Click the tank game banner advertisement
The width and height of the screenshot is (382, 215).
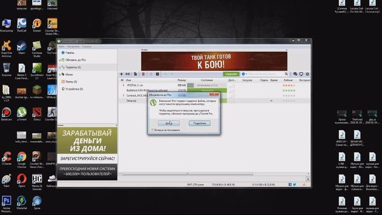tap(214, 61)
